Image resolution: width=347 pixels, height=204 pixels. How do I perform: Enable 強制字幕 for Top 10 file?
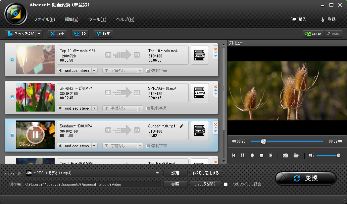(148, 71)
